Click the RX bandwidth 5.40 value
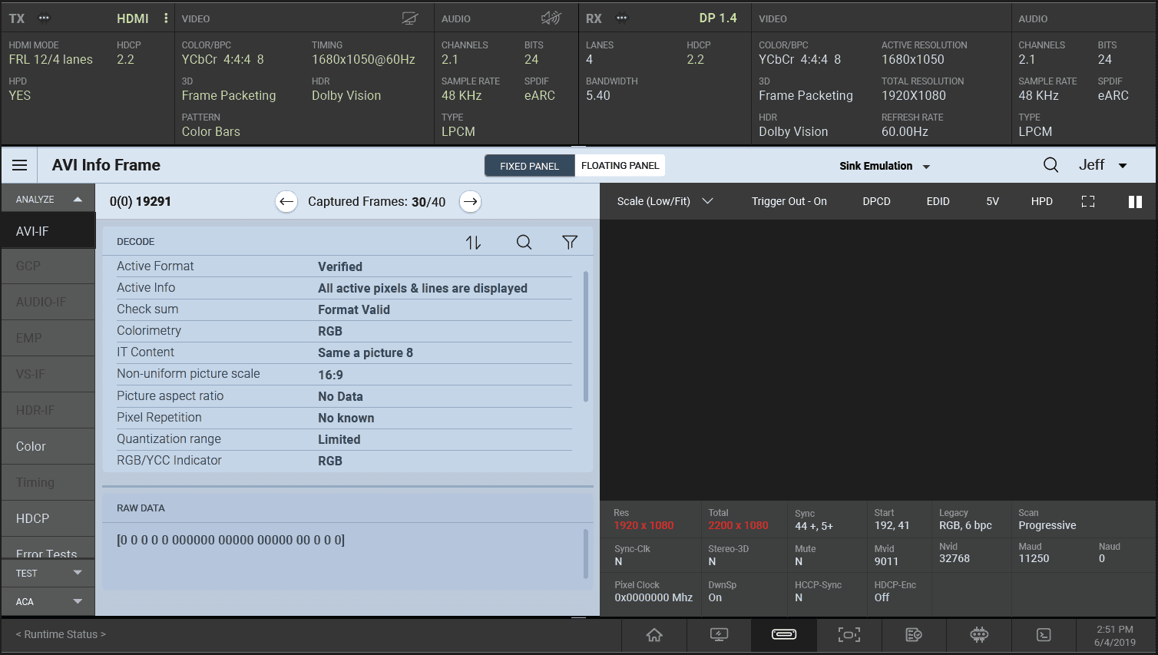The height and width of the screenshot is (655, 1158). pos(598,95)
